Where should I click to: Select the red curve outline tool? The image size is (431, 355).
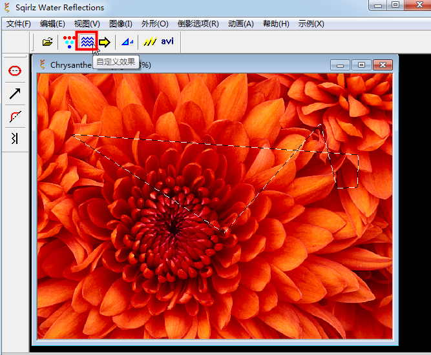pos(15,116)
